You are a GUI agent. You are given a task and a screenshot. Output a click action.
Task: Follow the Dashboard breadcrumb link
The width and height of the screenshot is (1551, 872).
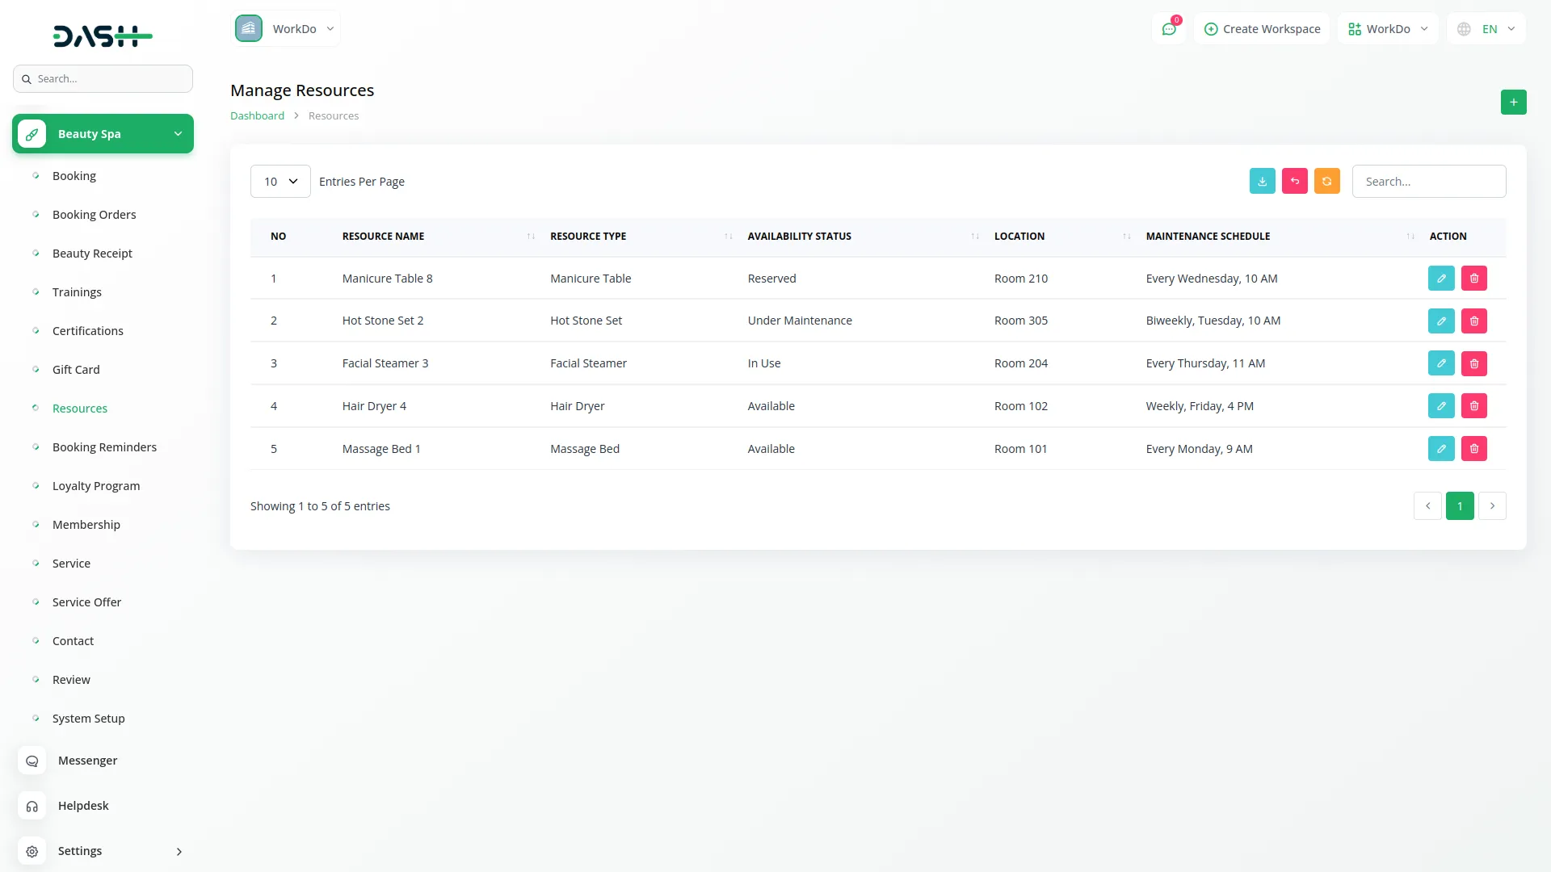tap(257, 115)
